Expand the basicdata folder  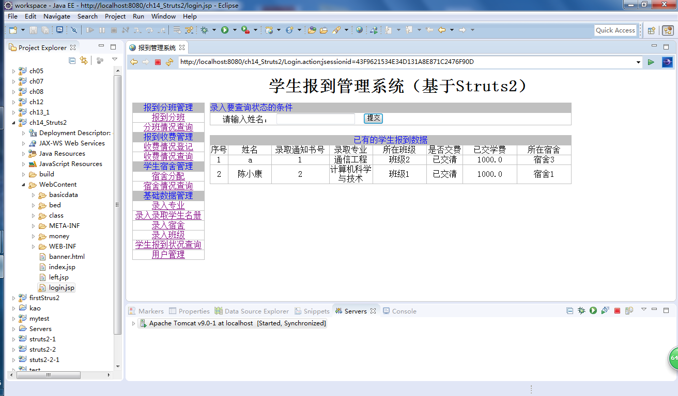34,195
